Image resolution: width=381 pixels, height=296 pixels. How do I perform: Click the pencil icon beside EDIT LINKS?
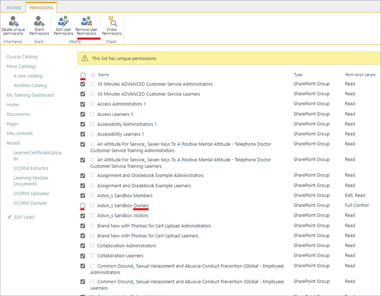click(9, 217)
